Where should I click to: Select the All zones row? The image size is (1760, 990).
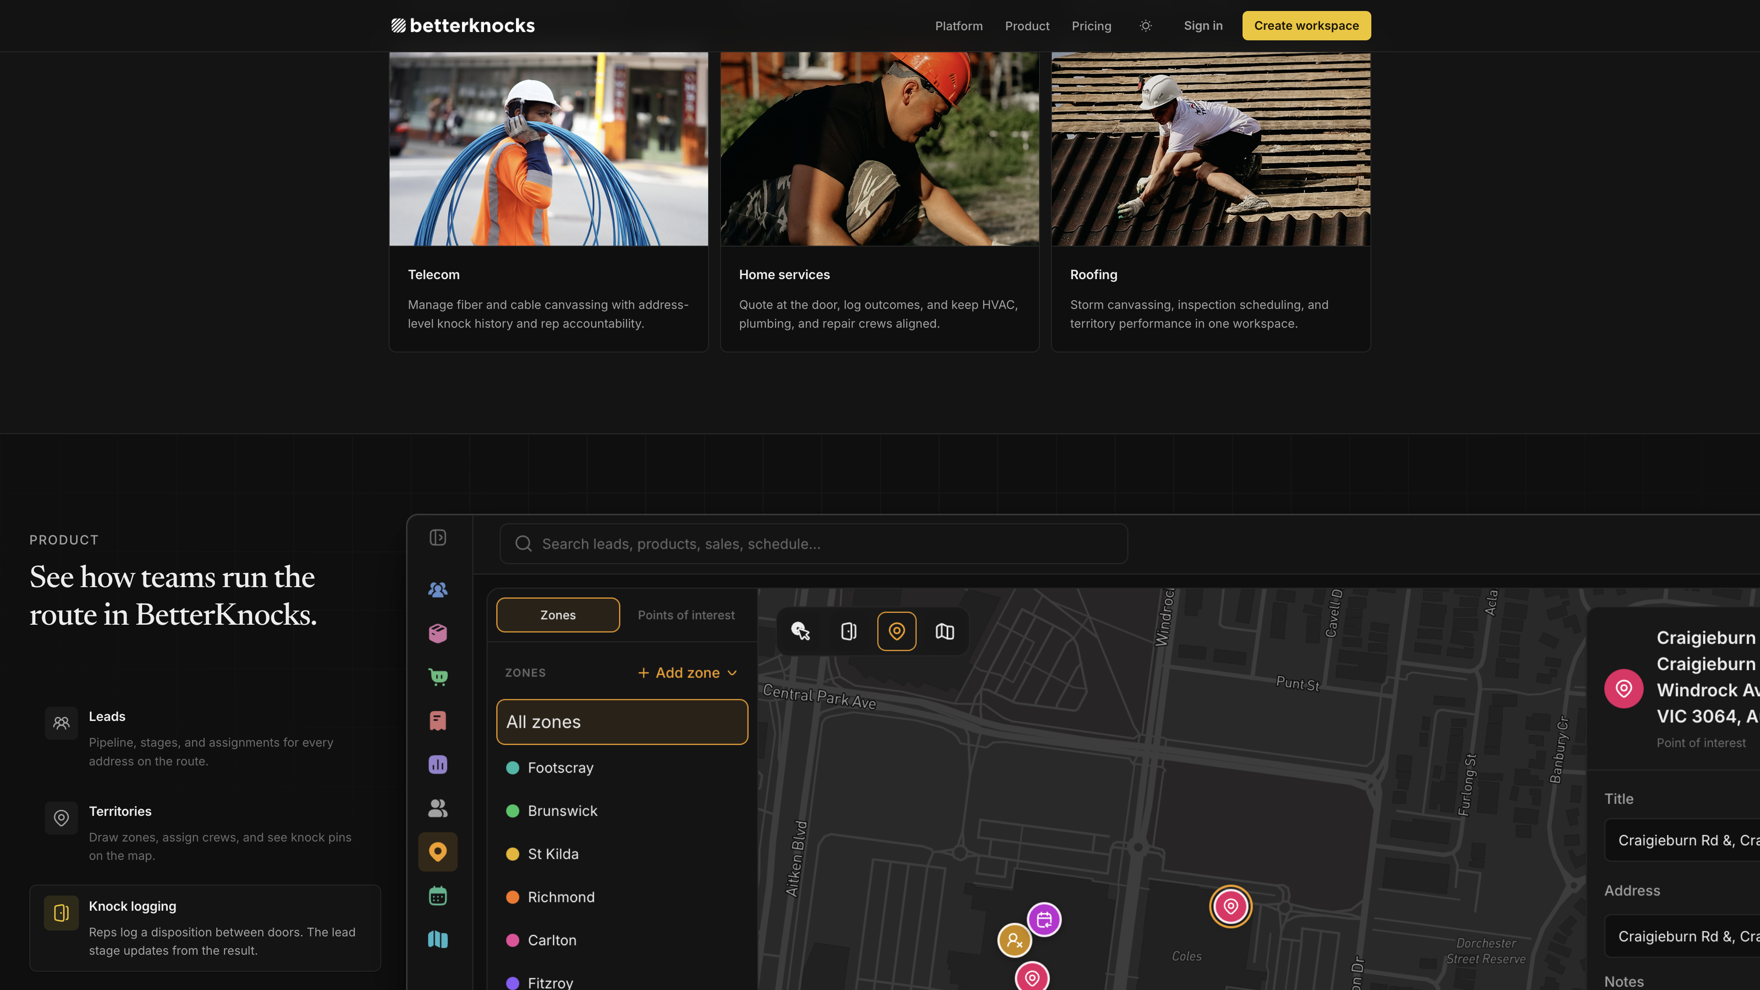point(622,721)
